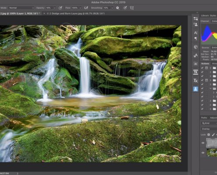Open the Properties sliders panel icon
This screenshot has height=175, width=217.
click(x=196, y=19)
